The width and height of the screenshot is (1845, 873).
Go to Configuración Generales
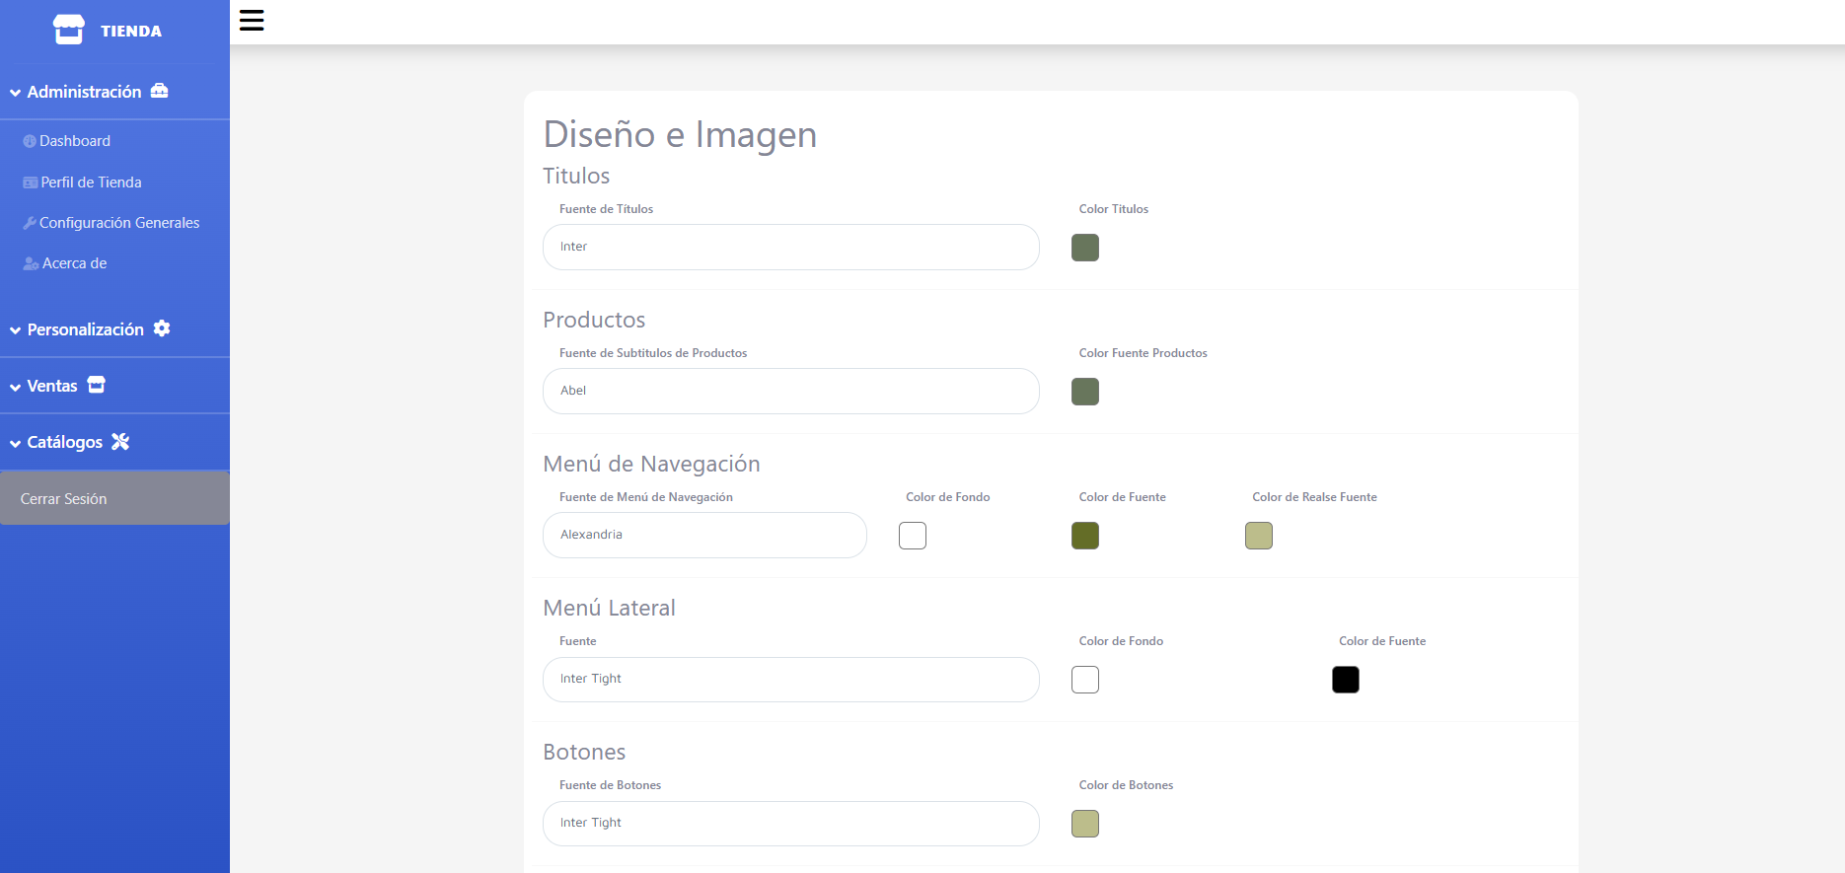tap(119, 223)
